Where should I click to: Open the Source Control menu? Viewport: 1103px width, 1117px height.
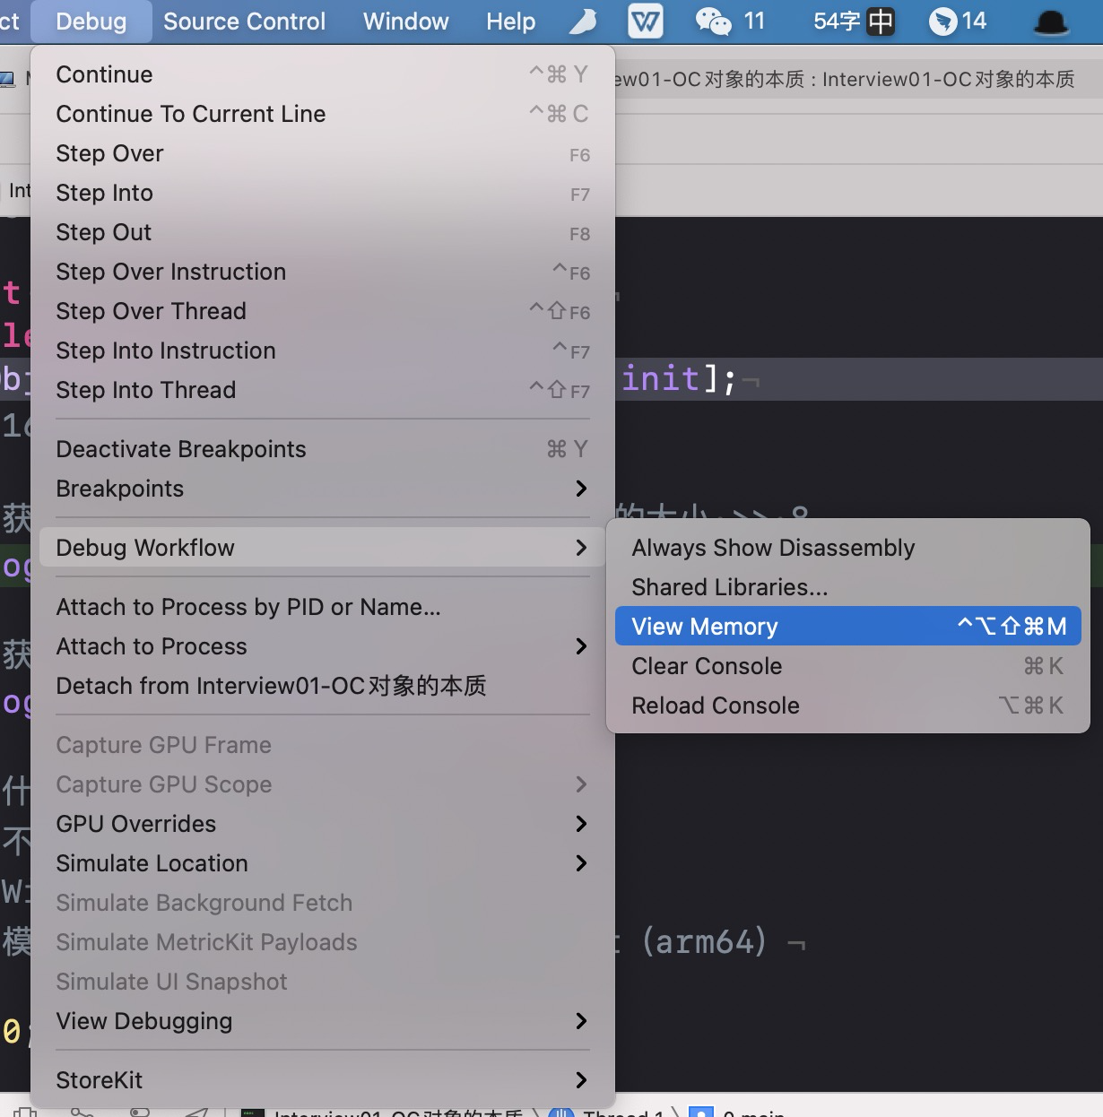pos(244,22)
